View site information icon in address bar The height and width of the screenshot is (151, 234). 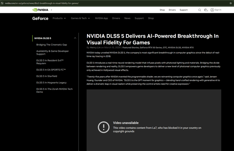point(2,3)
